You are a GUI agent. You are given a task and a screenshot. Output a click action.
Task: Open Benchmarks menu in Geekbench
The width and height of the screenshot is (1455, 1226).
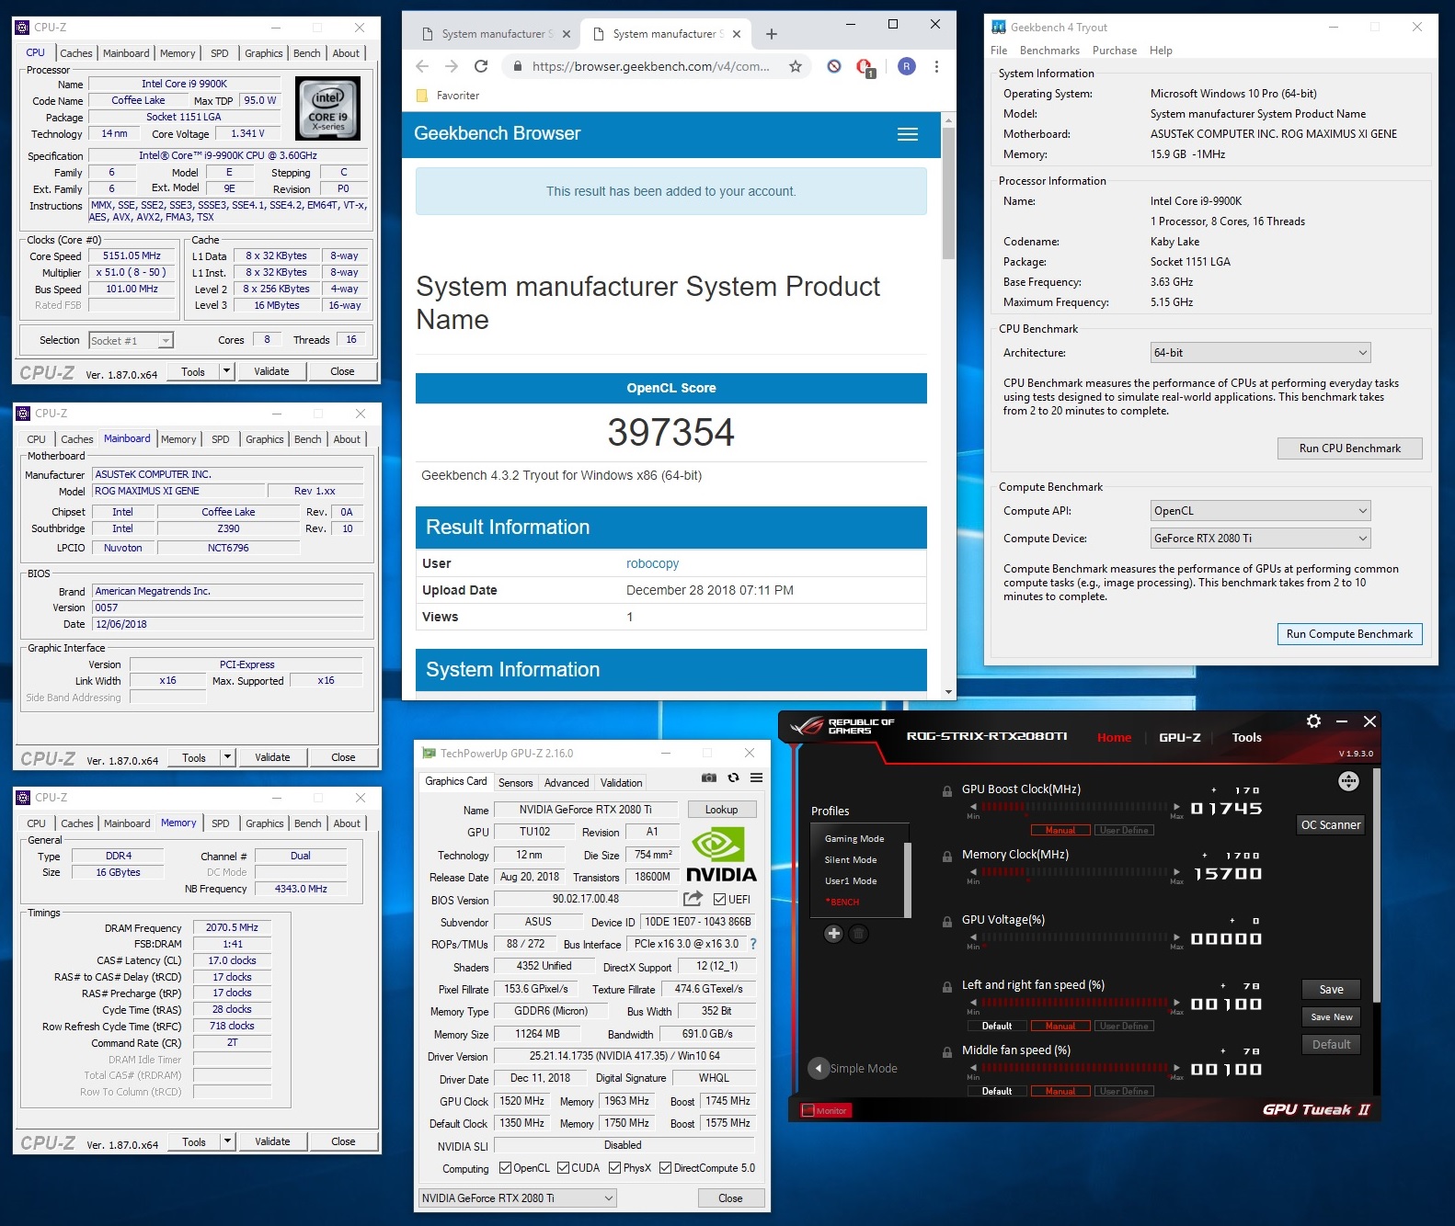click(1049, 51)
